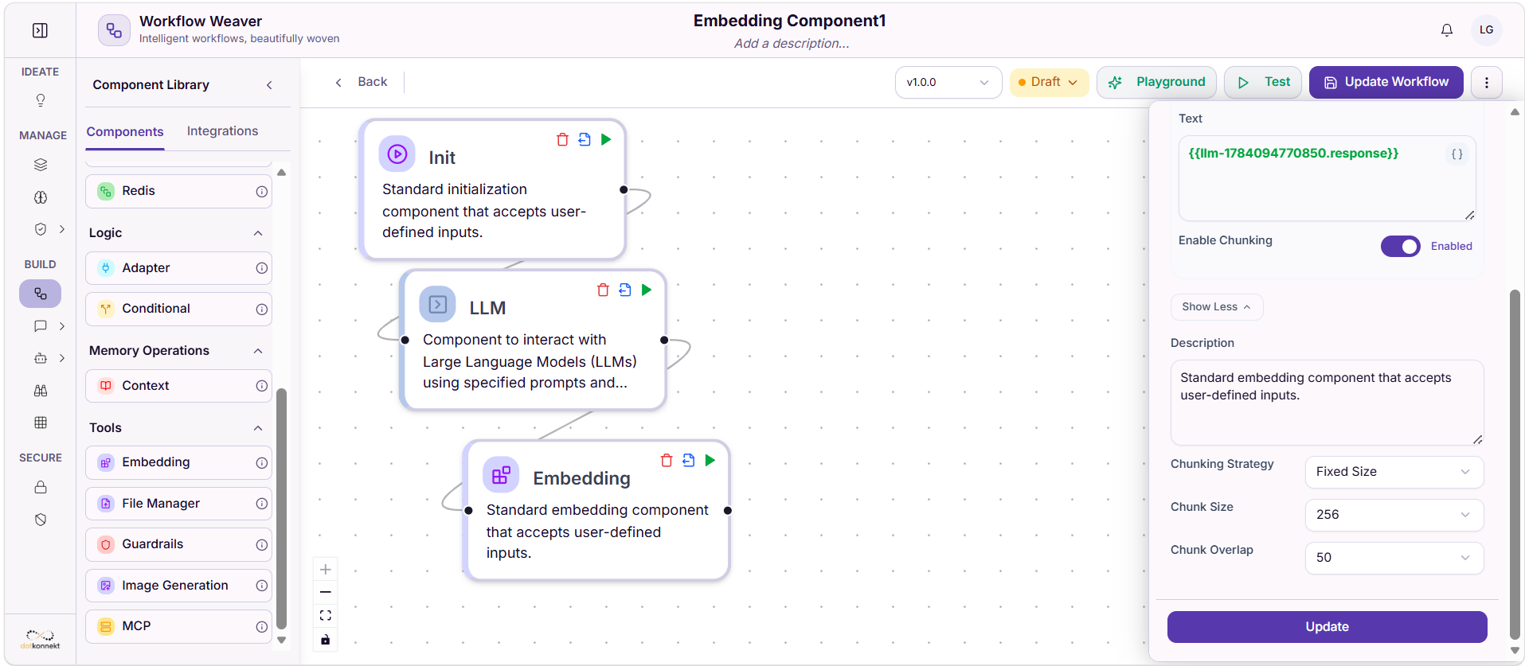Click into the Description text area
1525x666 pixels.
pos(1327,403)
